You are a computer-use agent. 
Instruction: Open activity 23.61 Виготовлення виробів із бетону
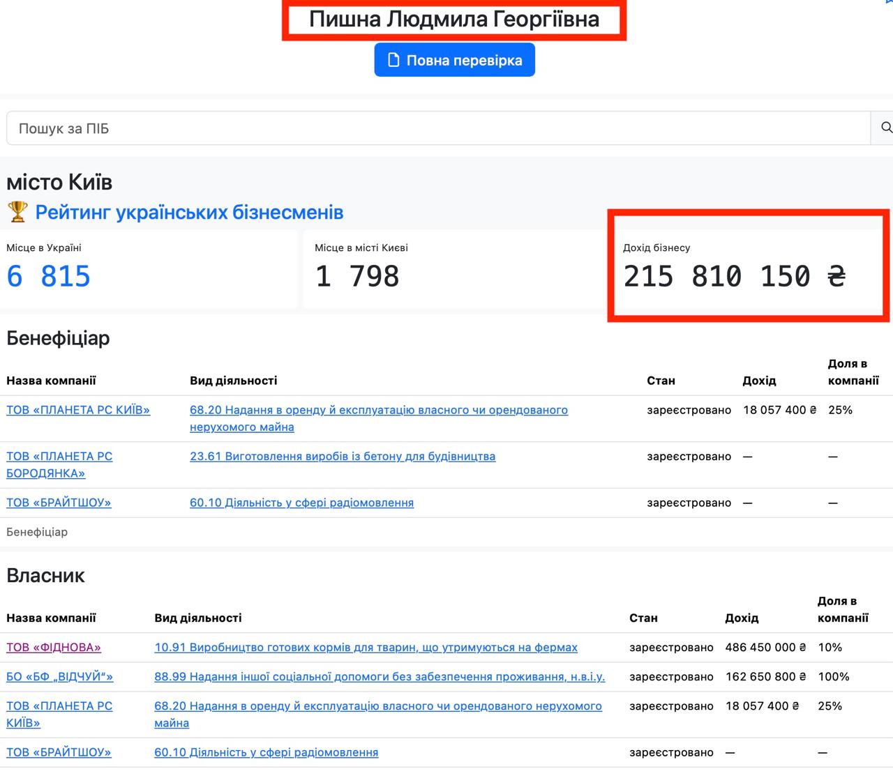[343, 457]
